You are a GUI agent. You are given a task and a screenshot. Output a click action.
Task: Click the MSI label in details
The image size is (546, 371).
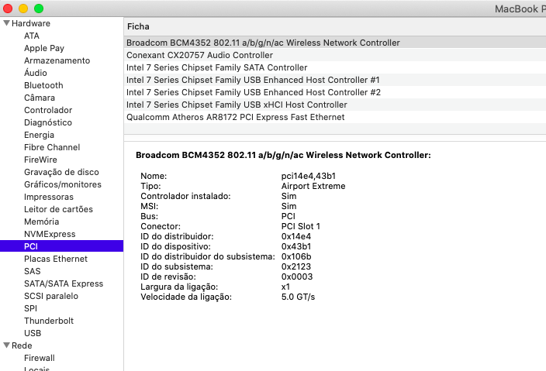pos(150,206)
